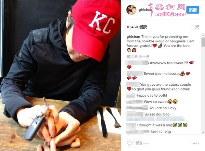The width and height of the screenshot is (205, 151).
Task: Click the scrollbar up arrow
Action: point(203,36)
